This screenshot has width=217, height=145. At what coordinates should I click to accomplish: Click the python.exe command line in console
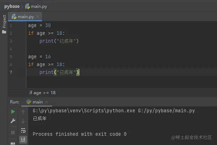[x=114, y=111]
